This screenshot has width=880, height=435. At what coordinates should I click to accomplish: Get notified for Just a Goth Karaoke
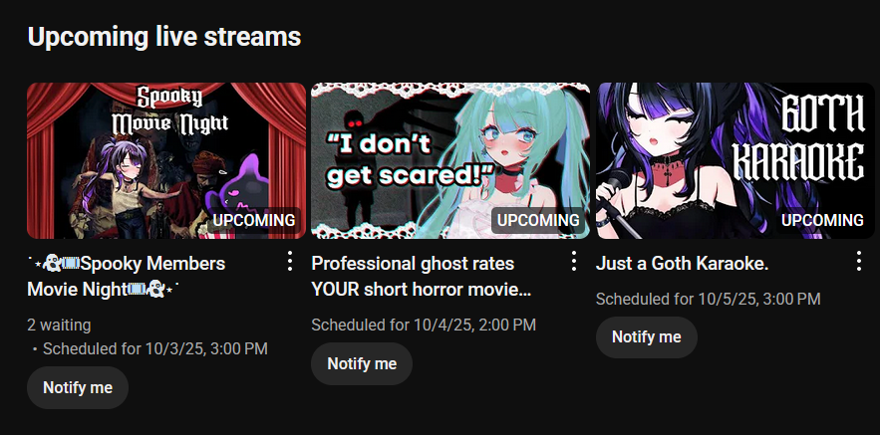pos(647,337)
